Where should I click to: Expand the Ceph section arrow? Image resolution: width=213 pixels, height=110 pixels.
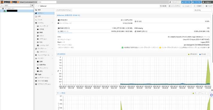pyautogui.click(x=52, y=75)
